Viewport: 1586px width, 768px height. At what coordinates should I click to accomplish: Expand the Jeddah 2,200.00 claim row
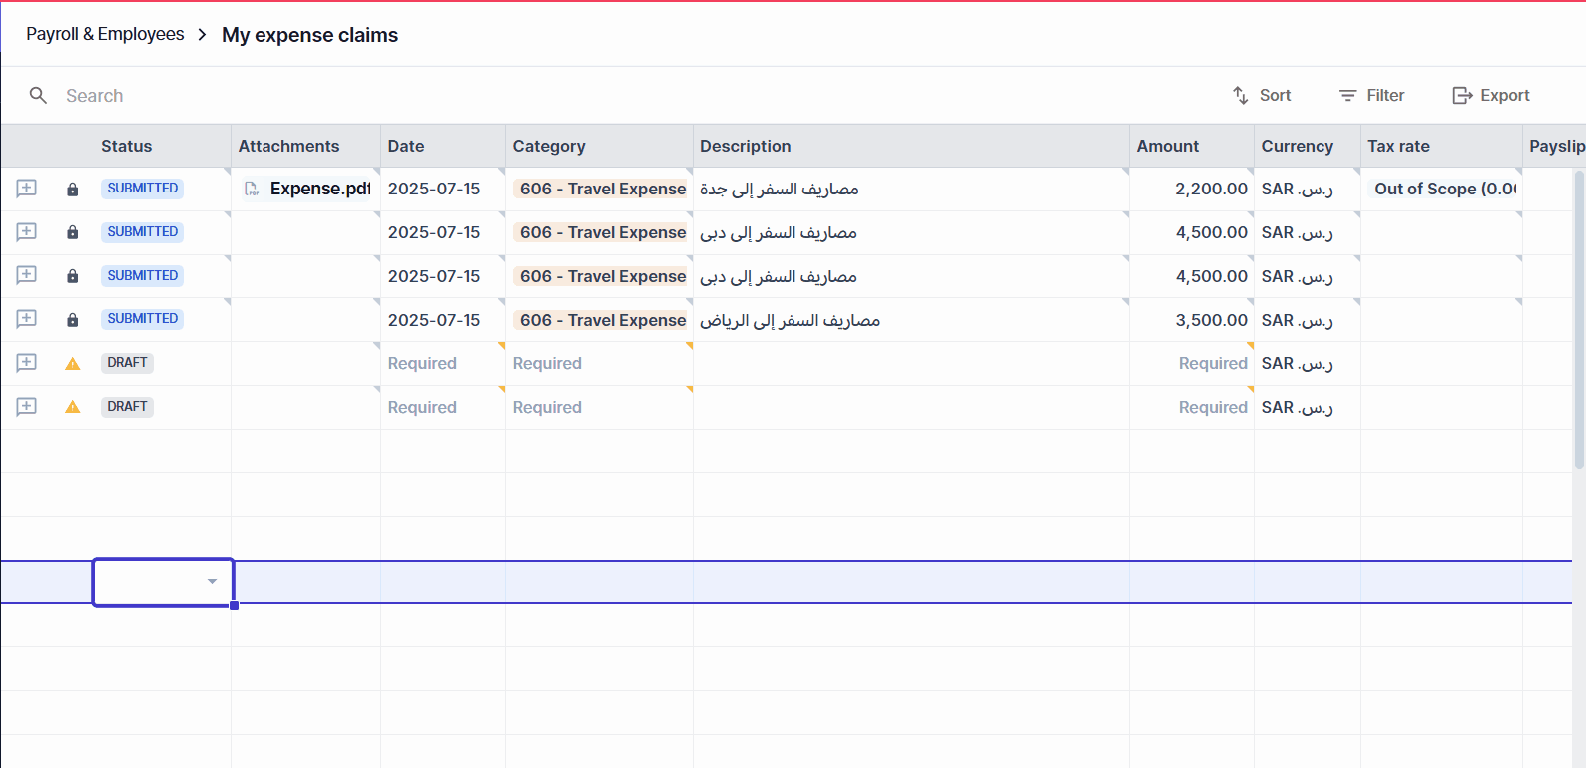coord(27,189)
